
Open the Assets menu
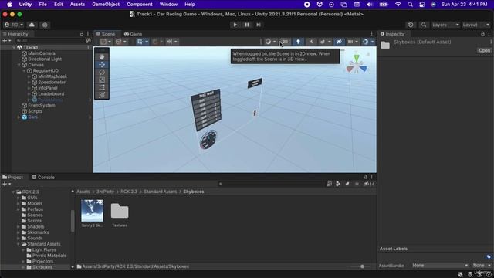77,5
